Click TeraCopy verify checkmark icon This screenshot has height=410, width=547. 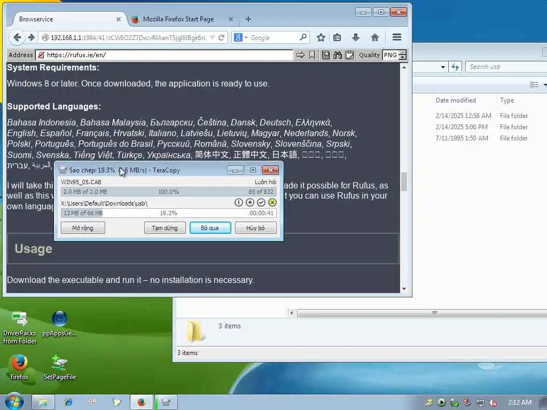[x=261, y=202]
